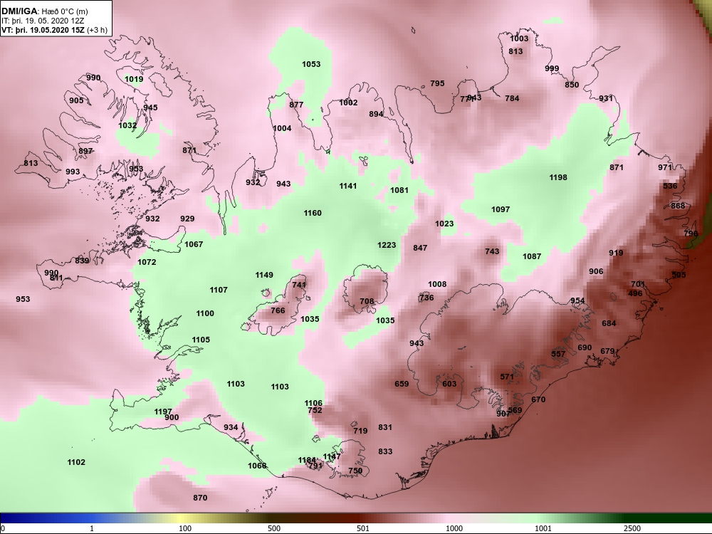Click the 1197 value on Reykjanes
Image resolution: width=712 pixels, height=534 pixels.
163,412
